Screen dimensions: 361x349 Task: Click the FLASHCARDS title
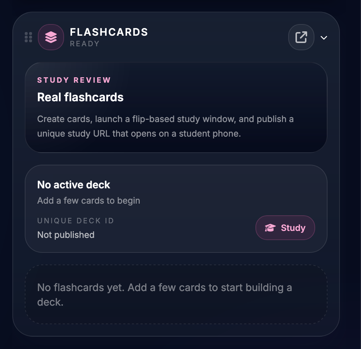coord(109,32)
